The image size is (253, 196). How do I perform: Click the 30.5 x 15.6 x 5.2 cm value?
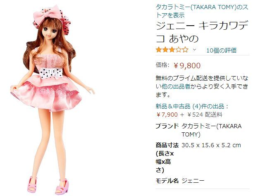point(211,145)
